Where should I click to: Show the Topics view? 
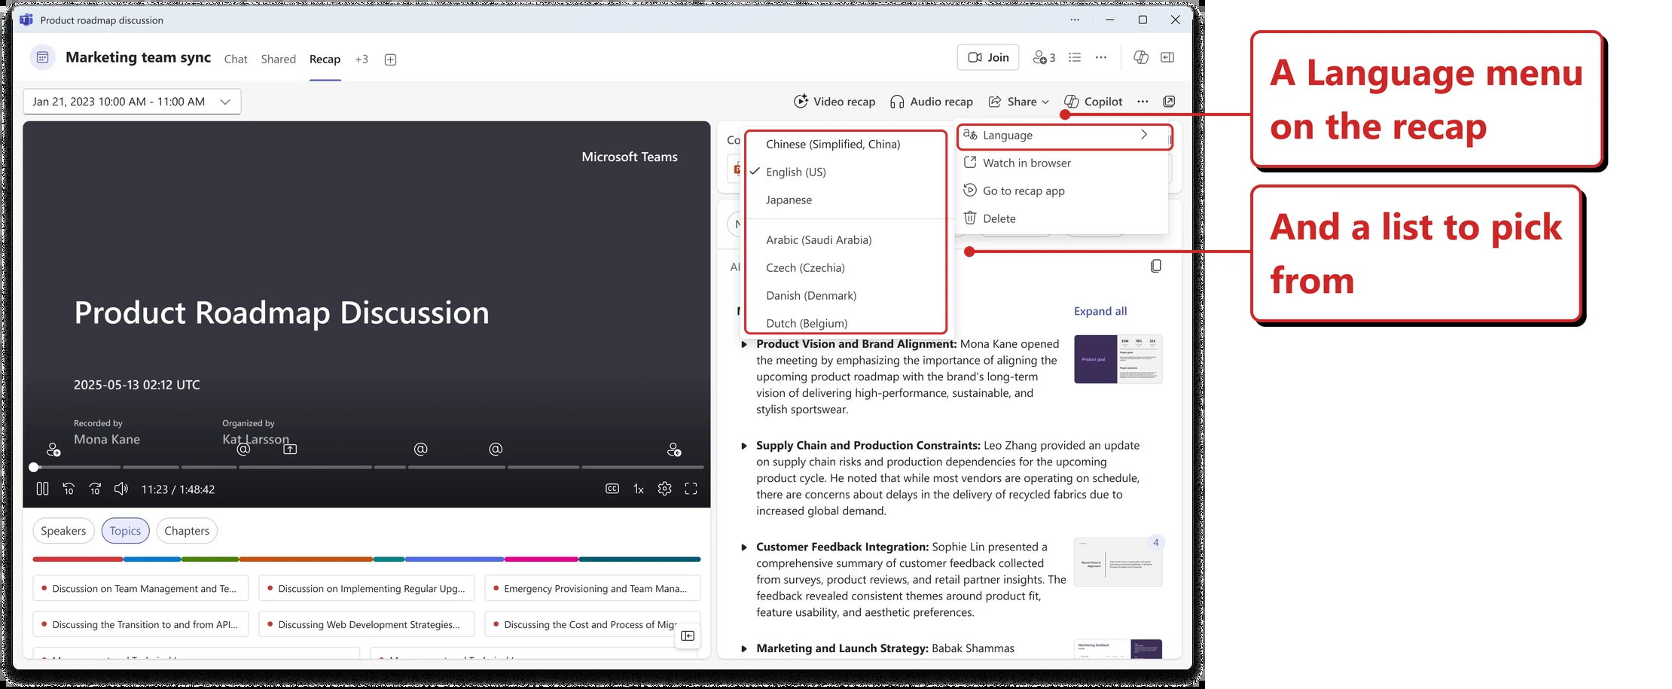coord(125,531)
